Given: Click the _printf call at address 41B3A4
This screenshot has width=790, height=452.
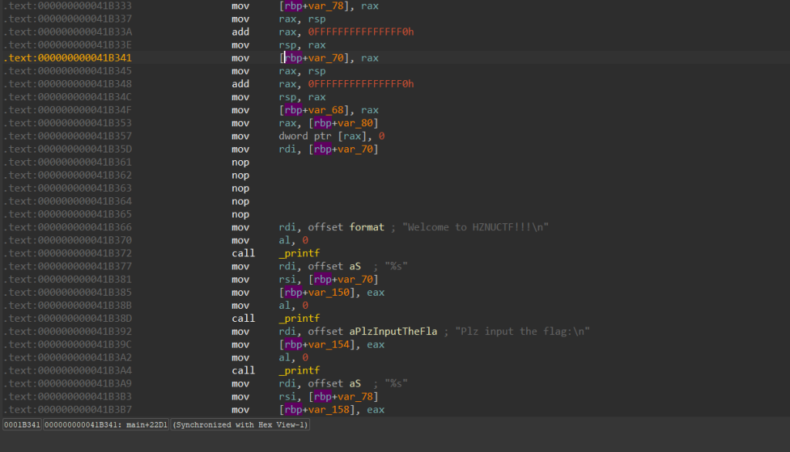Looking at the screenshot, I should 299,370.
